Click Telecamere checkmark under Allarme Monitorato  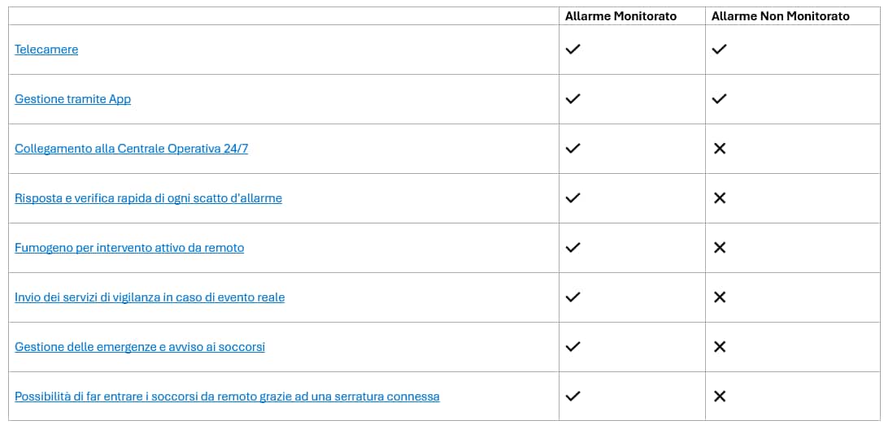573,50
